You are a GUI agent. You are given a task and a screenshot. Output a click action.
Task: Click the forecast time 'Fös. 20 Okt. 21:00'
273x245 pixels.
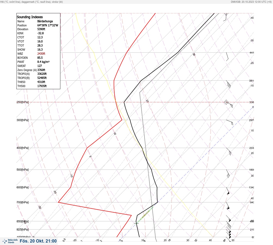(38, 241)
